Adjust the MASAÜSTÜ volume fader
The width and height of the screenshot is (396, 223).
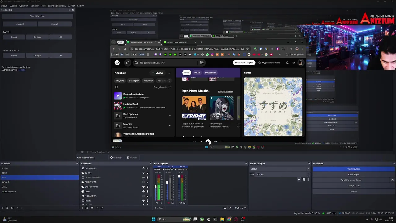[167, 182]
